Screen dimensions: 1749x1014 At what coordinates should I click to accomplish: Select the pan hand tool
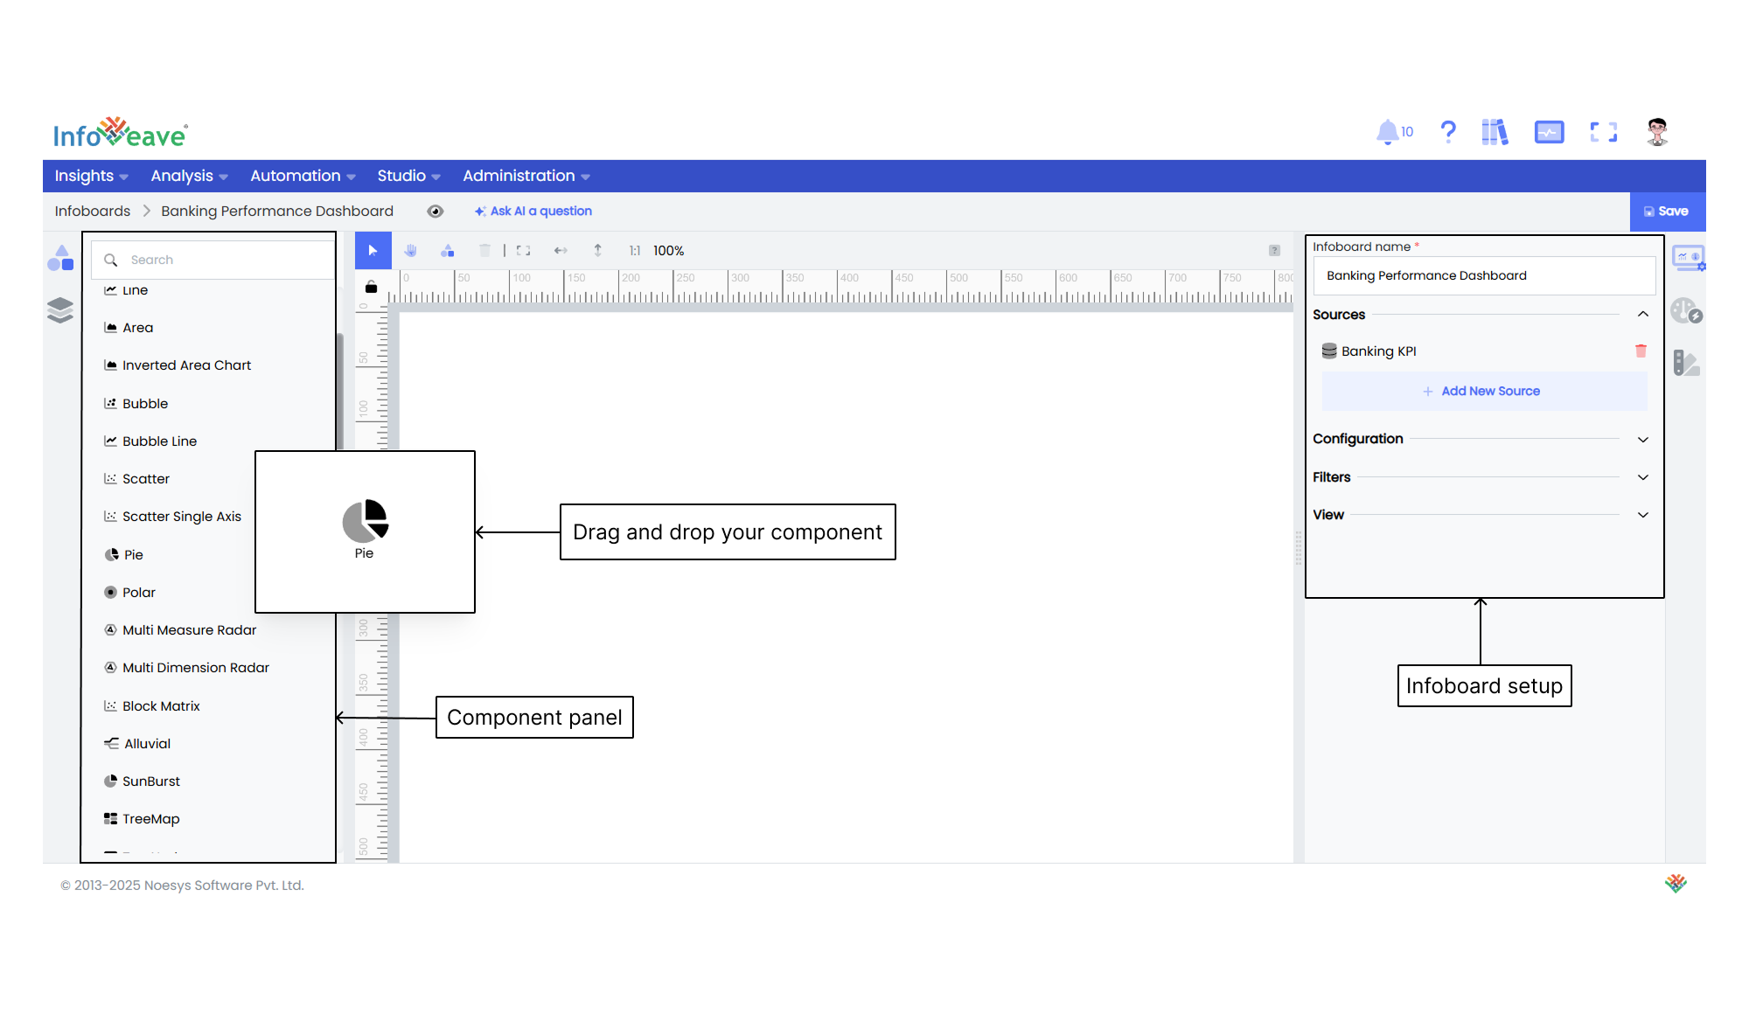point(411,251)
